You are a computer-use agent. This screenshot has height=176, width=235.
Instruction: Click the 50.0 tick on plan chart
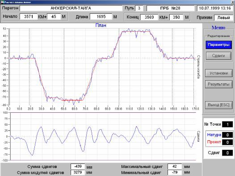coord(63,109)
